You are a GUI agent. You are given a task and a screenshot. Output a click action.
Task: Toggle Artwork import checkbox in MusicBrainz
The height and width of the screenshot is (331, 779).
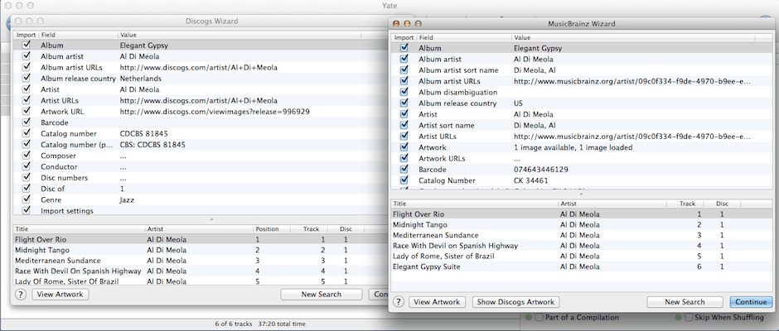404,147
